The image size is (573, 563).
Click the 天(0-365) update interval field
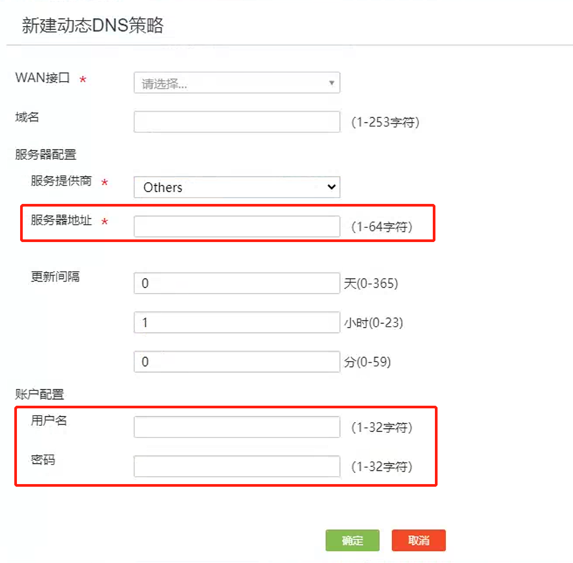click(237, 283)
